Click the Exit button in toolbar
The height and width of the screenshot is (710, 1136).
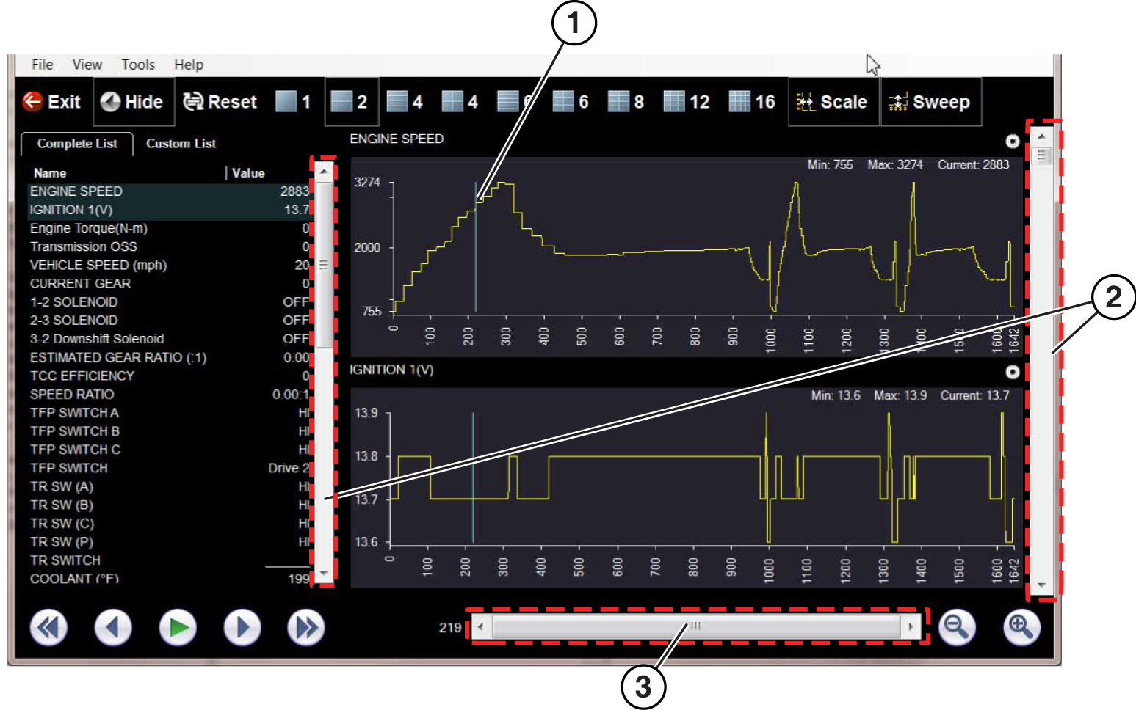51,102
